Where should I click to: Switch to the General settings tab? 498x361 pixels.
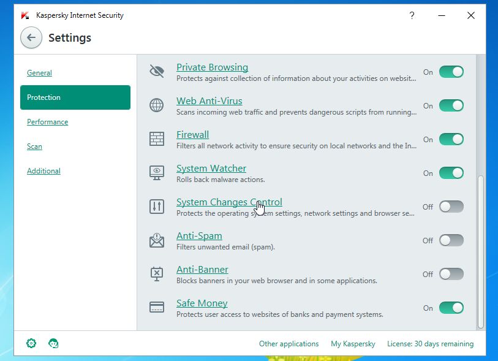tap(39, 73)
